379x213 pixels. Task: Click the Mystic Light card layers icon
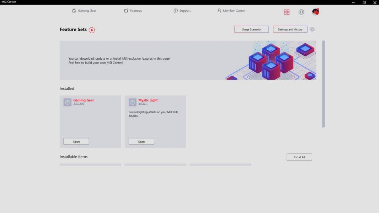[x=133, y=102]
